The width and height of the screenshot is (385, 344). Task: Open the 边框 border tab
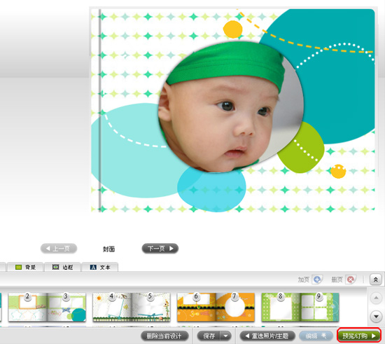tap(62, 267)
